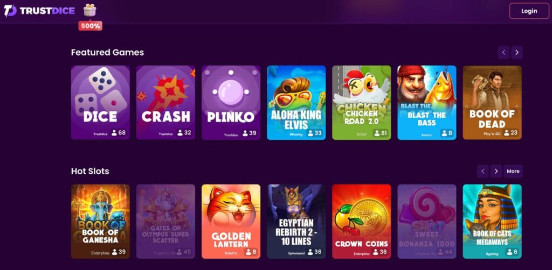Show previous Hot Slots arrow

(482, 172)
